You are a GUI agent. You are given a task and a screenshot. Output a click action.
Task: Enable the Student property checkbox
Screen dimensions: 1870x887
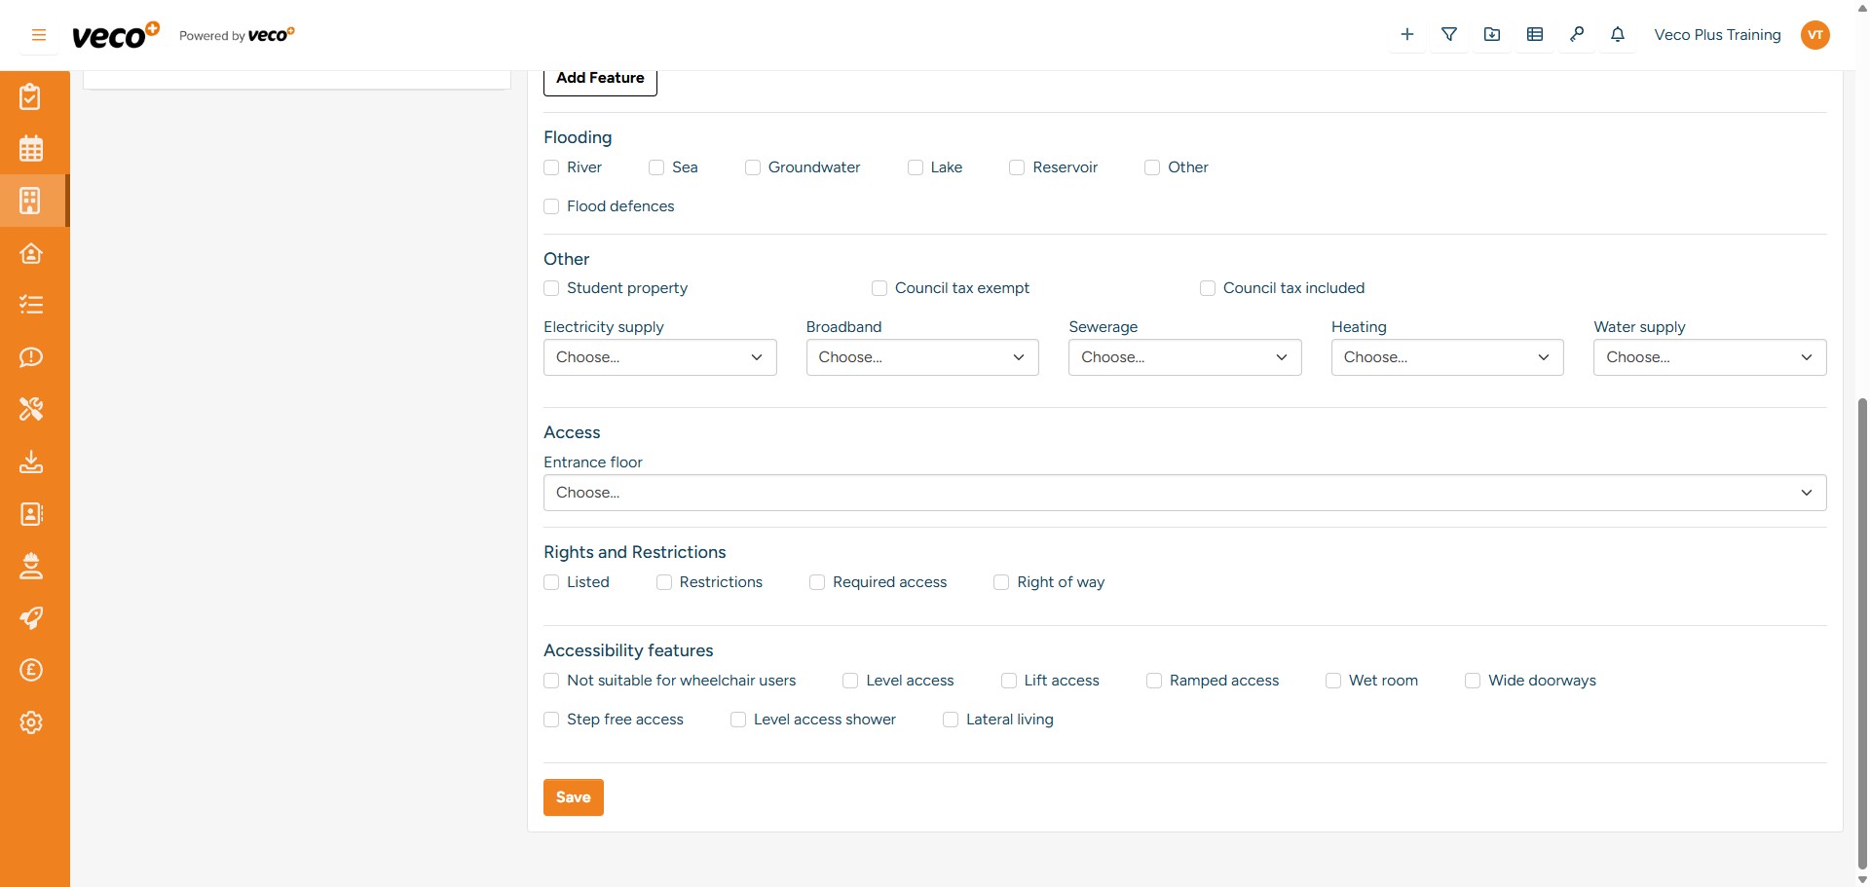coord(551,288)
